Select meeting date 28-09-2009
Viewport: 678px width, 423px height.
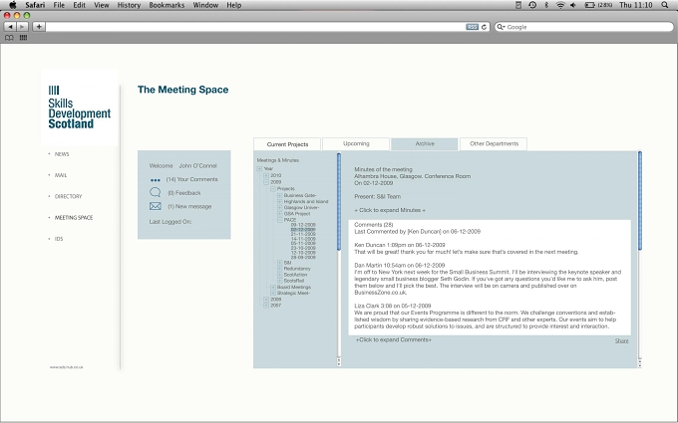(x=303, y=257)
